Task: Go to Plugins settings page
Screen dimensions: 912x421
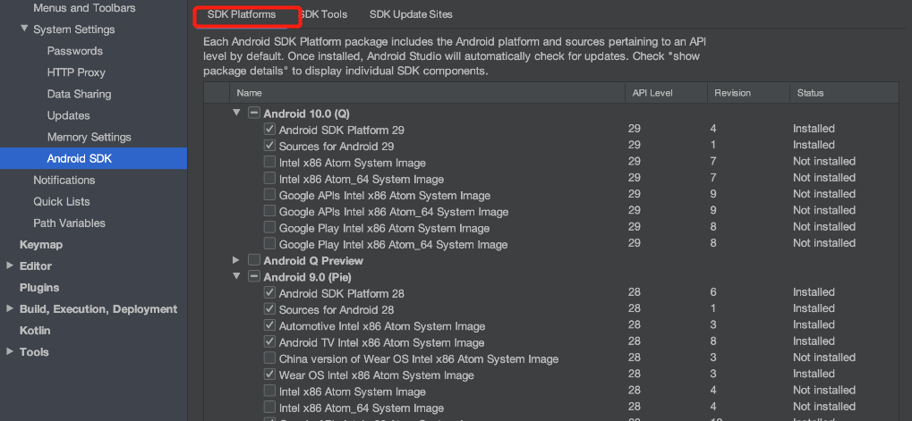Action: click(39, 287)
